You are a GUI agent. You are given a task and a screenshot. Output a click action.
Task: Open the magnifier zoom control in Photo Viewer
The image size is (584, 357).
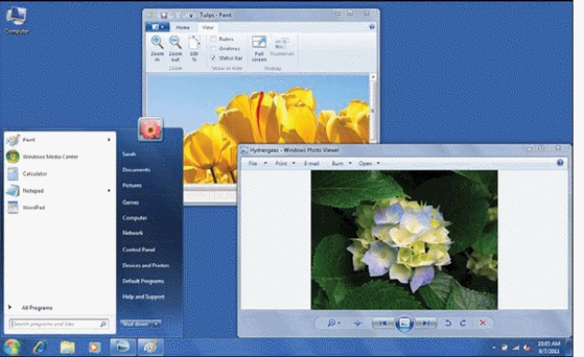coord(334,323)
